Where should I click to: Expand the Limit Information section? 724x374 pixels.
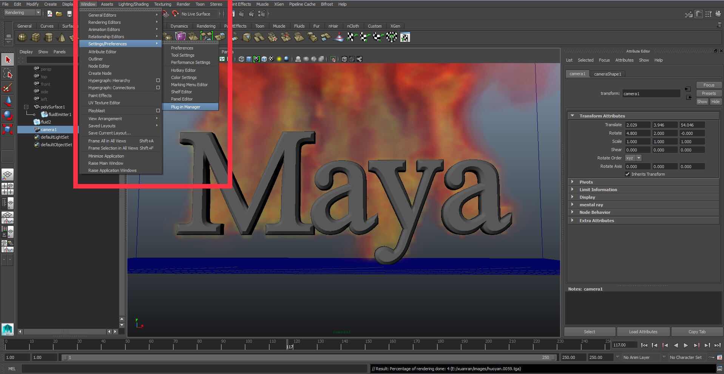(572, 189)
